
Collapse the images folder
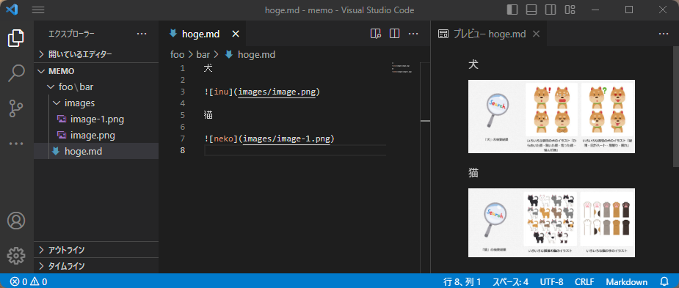(x=96, y=103)
